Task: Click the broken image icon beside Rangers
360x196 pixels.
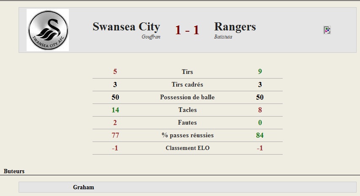Action: (x=327, y=30)
